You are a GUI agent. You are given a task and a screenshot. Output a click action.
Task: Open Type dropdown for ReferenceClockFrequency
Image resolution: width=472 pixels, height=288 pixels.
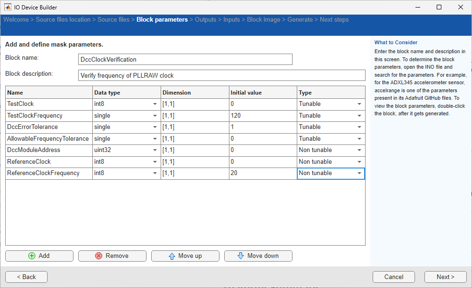359,173
